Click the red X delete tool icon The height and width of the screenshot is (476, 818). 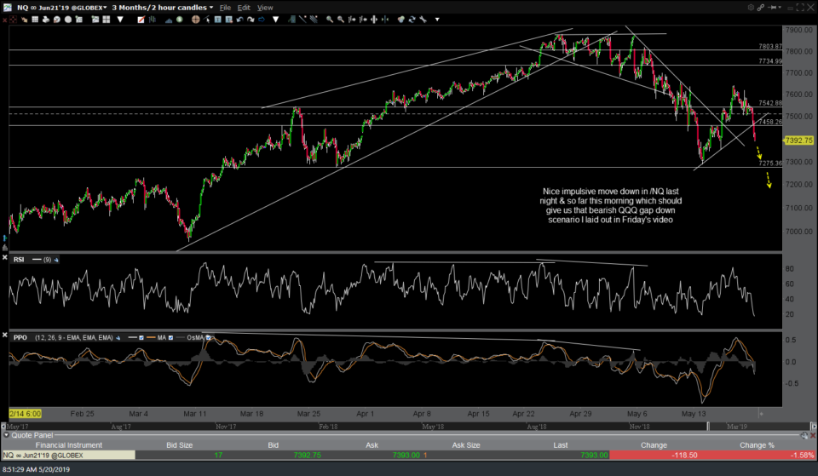coord(4,20)
